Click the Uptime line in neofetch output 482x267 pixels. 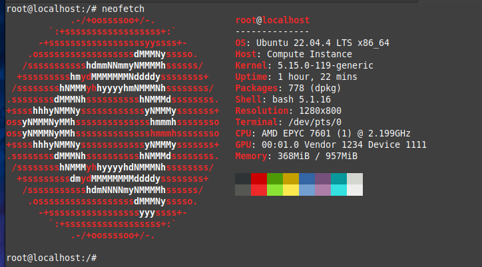[x=292, y=77]
